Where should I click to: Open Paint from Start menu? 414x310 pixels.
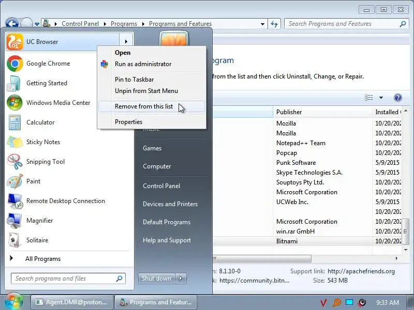(33, 181)
